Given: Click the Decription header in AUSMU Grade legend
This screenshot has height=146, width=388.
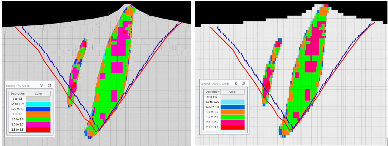Looking at the screenshot, I should pyautogui.click(x=212, y=92).
